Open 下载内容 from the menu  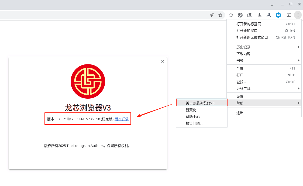click(264, 54)
